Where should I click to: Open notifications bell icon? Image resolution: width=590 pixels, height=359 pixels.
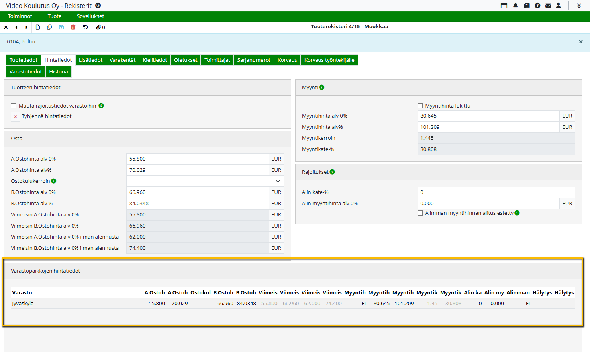pos(516,6)
